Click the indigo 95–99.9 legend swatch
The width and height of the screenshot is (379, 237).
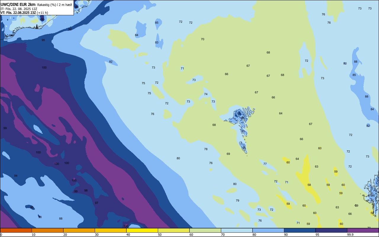(331, 230)
